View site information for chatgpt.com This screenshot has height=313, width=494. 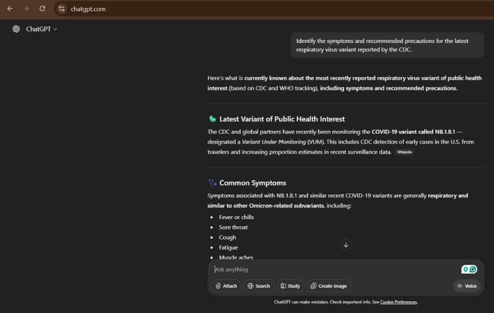pos(61,9)
